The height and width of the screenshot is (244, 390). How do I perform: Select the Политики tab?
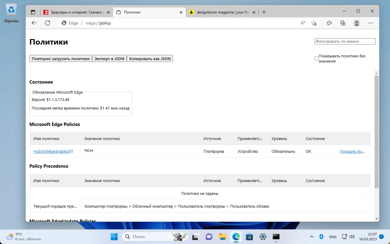pyautogui.click(x=149, y=13)
